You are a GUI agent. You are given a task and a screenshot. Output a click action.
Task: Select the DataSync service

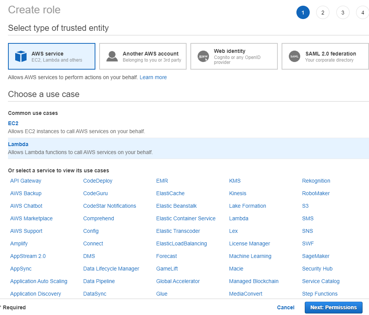coord(95,294)
